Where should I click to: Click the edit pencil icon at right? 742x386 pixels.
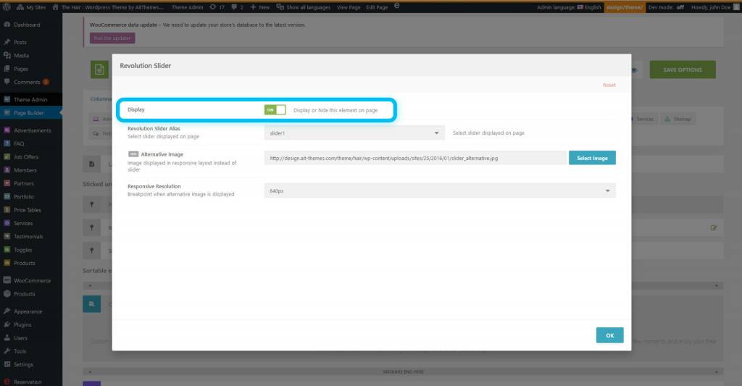pos(714,227)
